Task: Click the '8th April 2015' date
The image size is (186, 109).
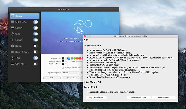Action: [x=90, y=87]
